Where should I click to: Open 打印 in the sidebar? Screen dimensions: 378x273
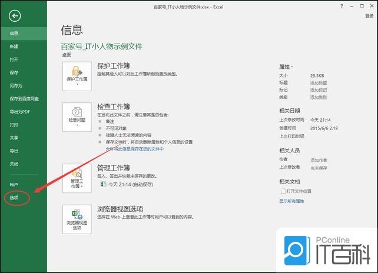14,125
